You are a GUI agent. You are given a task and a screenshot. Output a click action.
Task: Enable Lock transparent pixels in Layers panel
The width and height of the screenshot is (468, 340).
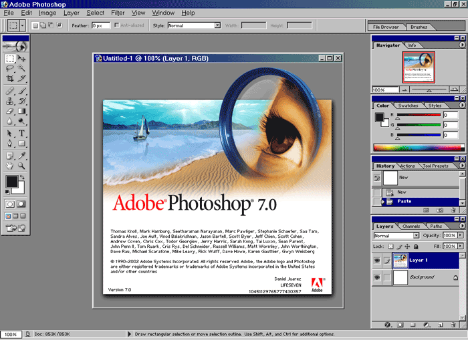click(x=390, y=246)
